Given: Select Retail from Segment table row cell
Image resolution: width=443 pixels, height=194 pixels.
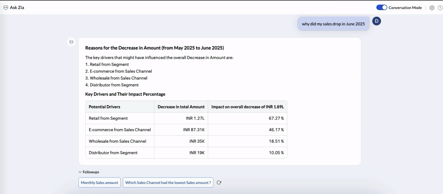Looking at the screenshot, I should (x=108, y=118).
